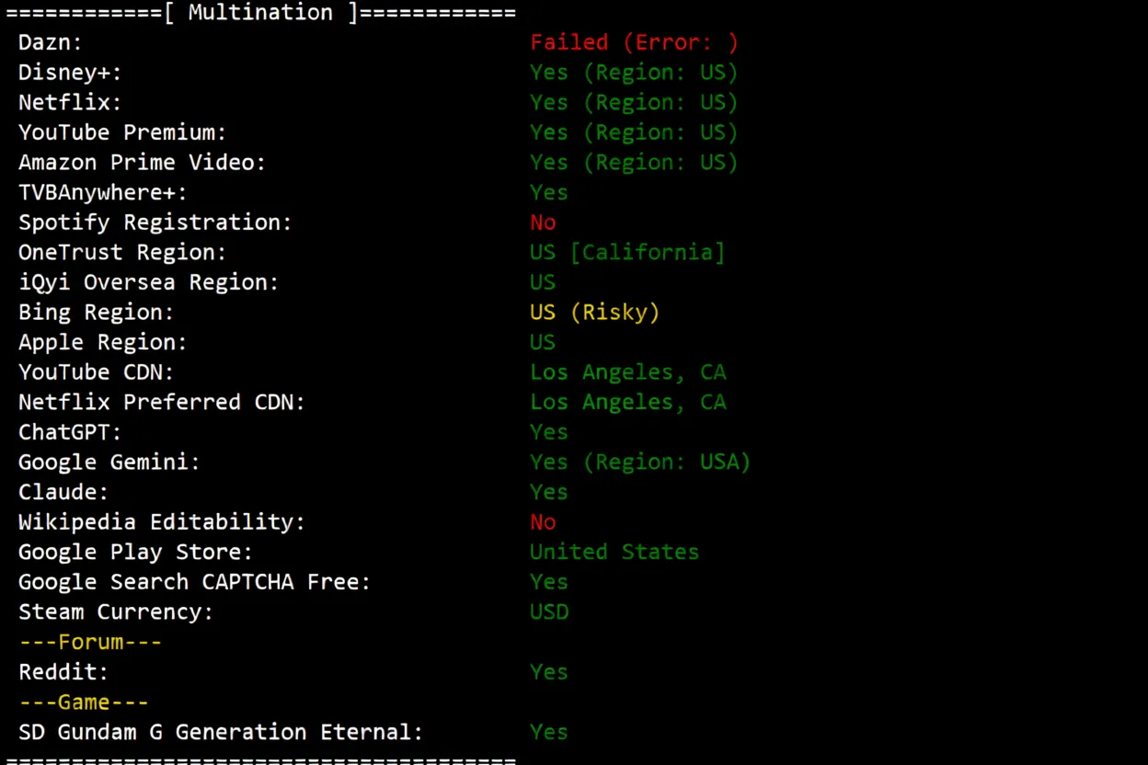Click the "US" value for Apple Region
Viewport: 1148px width, 765px height.
543,342
